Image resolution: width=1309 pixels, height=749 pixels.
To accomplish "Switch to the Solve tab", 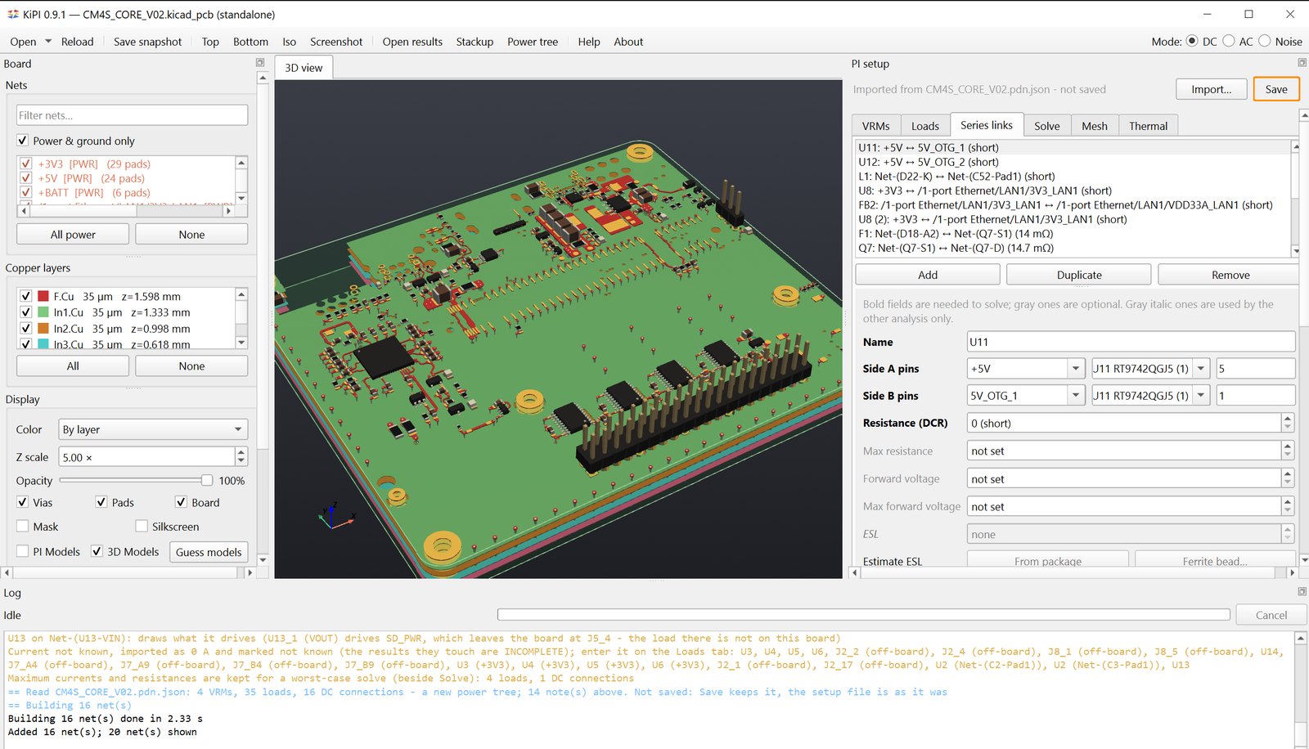I will coord(1046,126).
